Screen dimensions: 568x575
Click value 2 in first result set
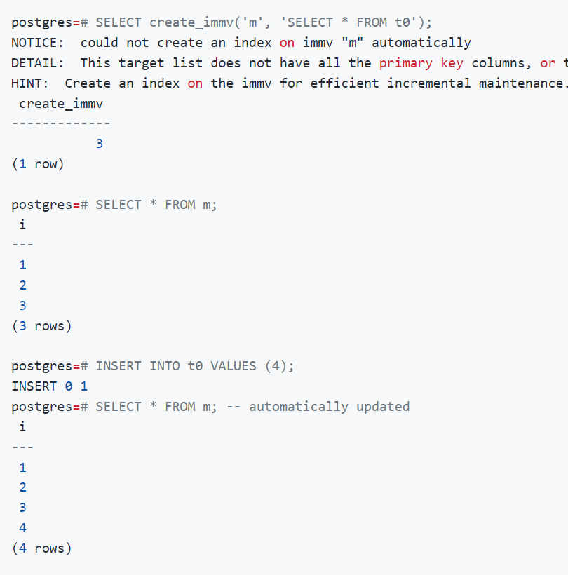[22, 285]
